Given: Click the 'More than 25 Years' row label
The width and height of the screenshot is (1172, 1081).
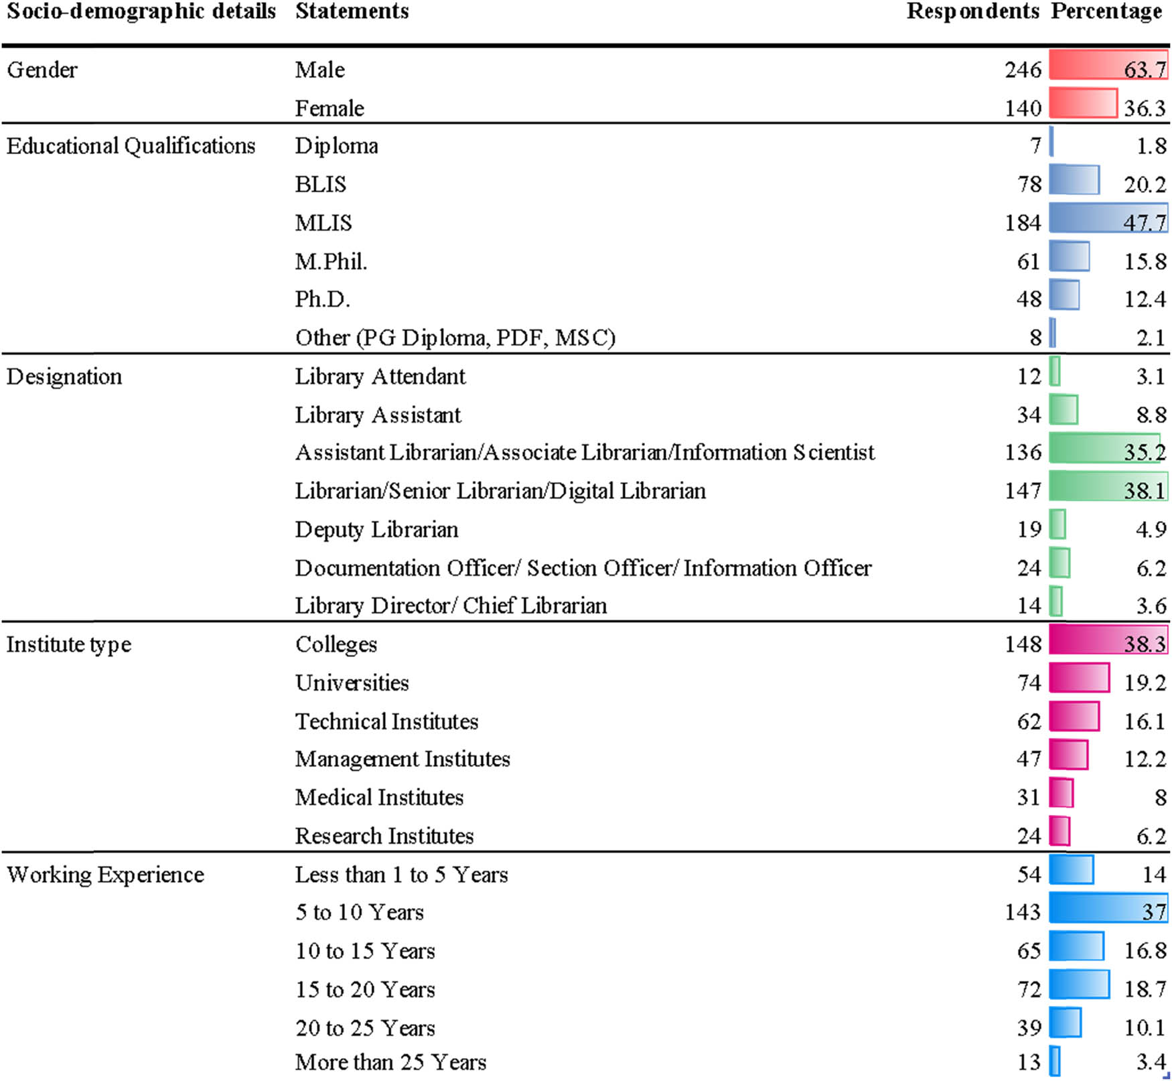Looking at the screenshot, I should [x=390, y=1062].
